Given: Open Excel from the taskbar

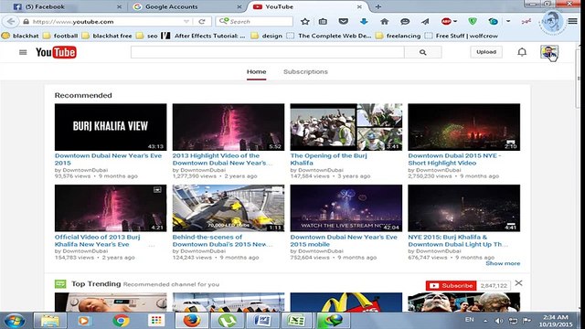Looking at the screenshot, I should 296,321.
